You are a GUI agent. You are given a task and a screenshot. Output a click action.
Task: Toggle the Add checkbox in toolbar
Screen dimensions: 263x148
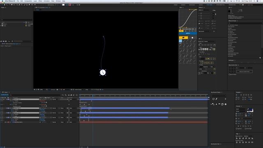click(79, 5)
